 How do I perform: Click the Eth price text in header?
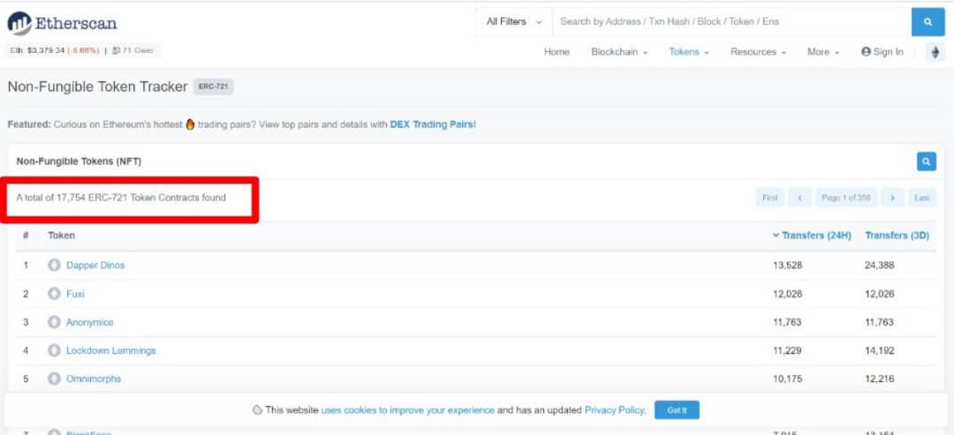point(54,51)
